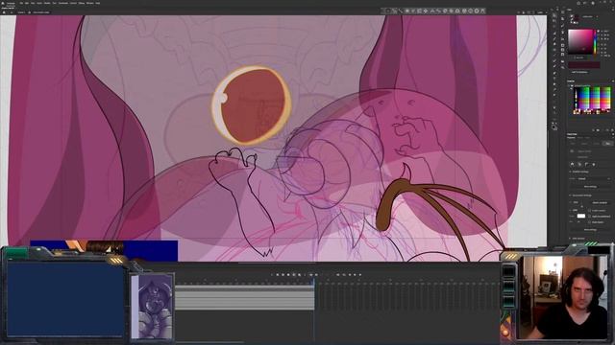Click the rightmost timeline control icon
The width and height of the screenshot is (615, 345).
pos(360,275)
